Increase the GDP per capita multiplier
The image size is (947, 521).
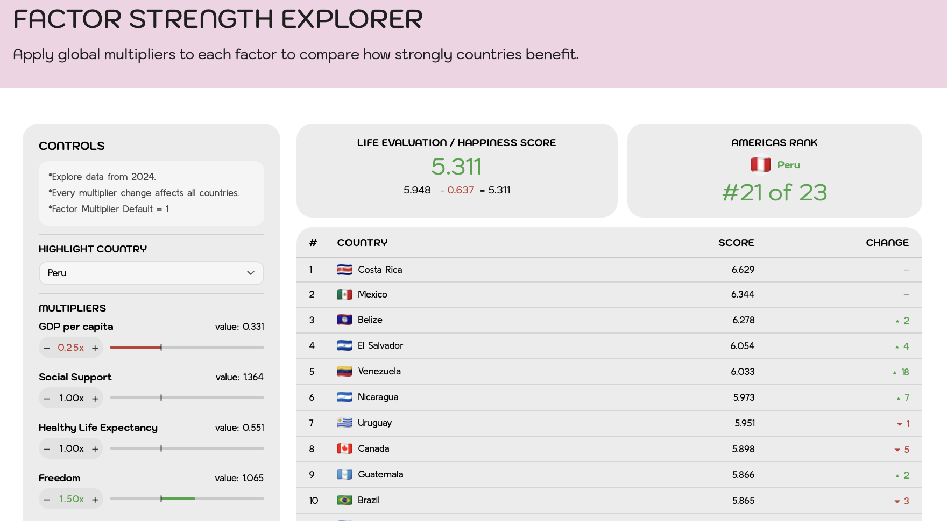pos(95,348)
